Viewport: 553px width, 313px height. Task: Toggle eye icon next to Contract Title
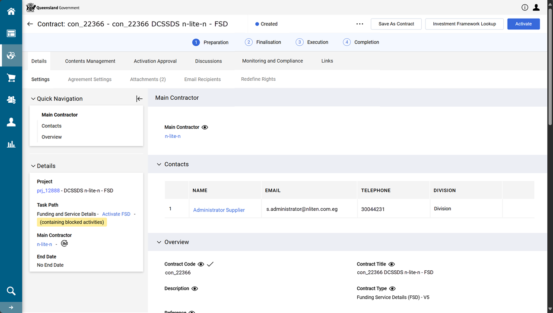pyautogui.click(x=391, y=264)
